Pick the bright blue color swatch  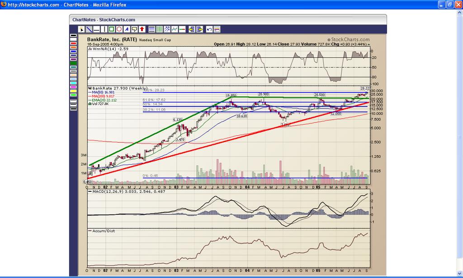click(73, 51)
